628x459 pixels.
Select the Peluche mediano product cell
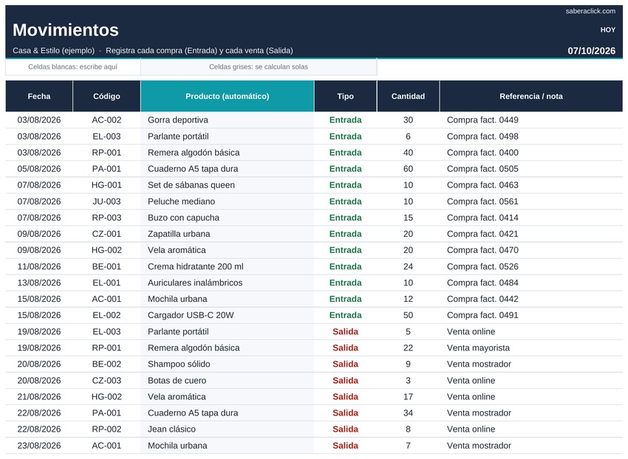227,201
